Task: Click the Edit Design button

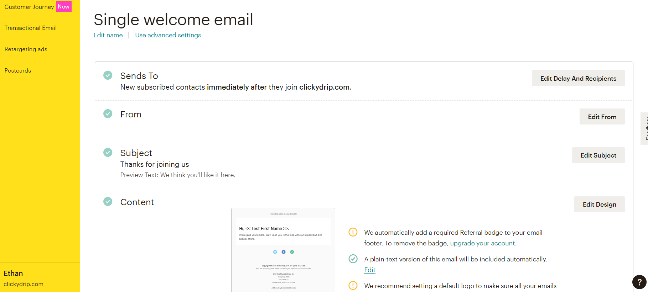Action: coord(600,204)
